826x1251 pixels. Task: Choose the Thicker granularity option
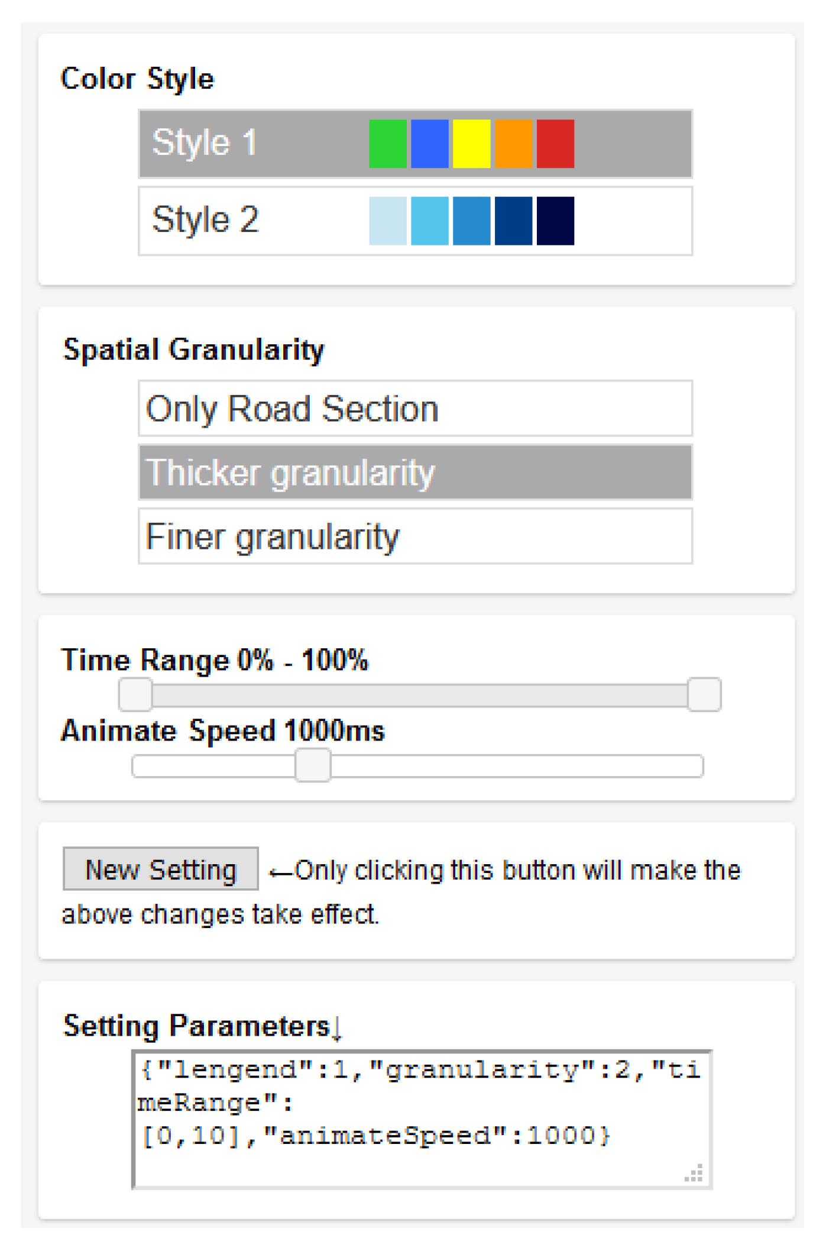click(415, 473)
